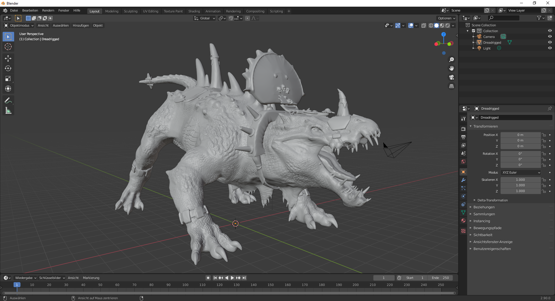The image size is (555, 301).
Task: Hide the Camera object in outliner
Action: coord(550,36)
